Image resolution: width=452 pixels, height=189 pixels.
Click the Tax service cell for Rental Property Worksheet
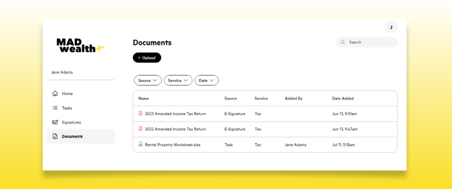(x=258, y=145)
